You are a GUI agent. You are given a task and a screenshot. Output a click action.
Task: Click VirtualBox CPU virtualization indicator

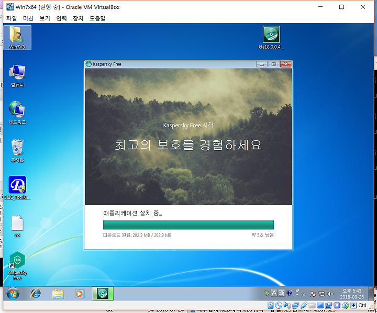coord(337,305)
